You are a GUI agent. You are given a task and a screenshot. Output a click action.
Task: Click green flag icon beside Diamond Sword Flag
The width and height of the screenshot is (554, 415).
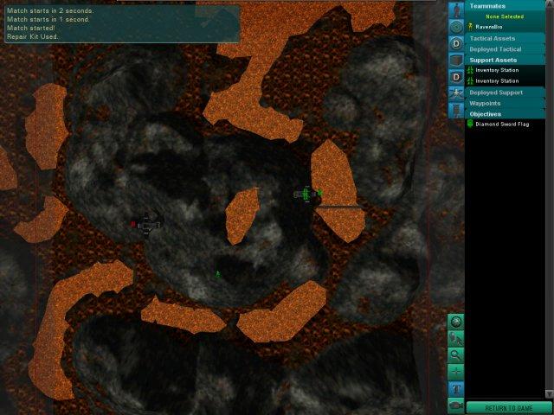point(470,124)
